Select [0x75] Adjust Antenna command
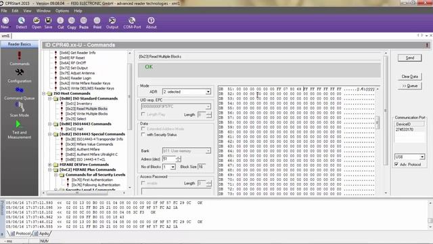433x244 pixels. point(77,73)
